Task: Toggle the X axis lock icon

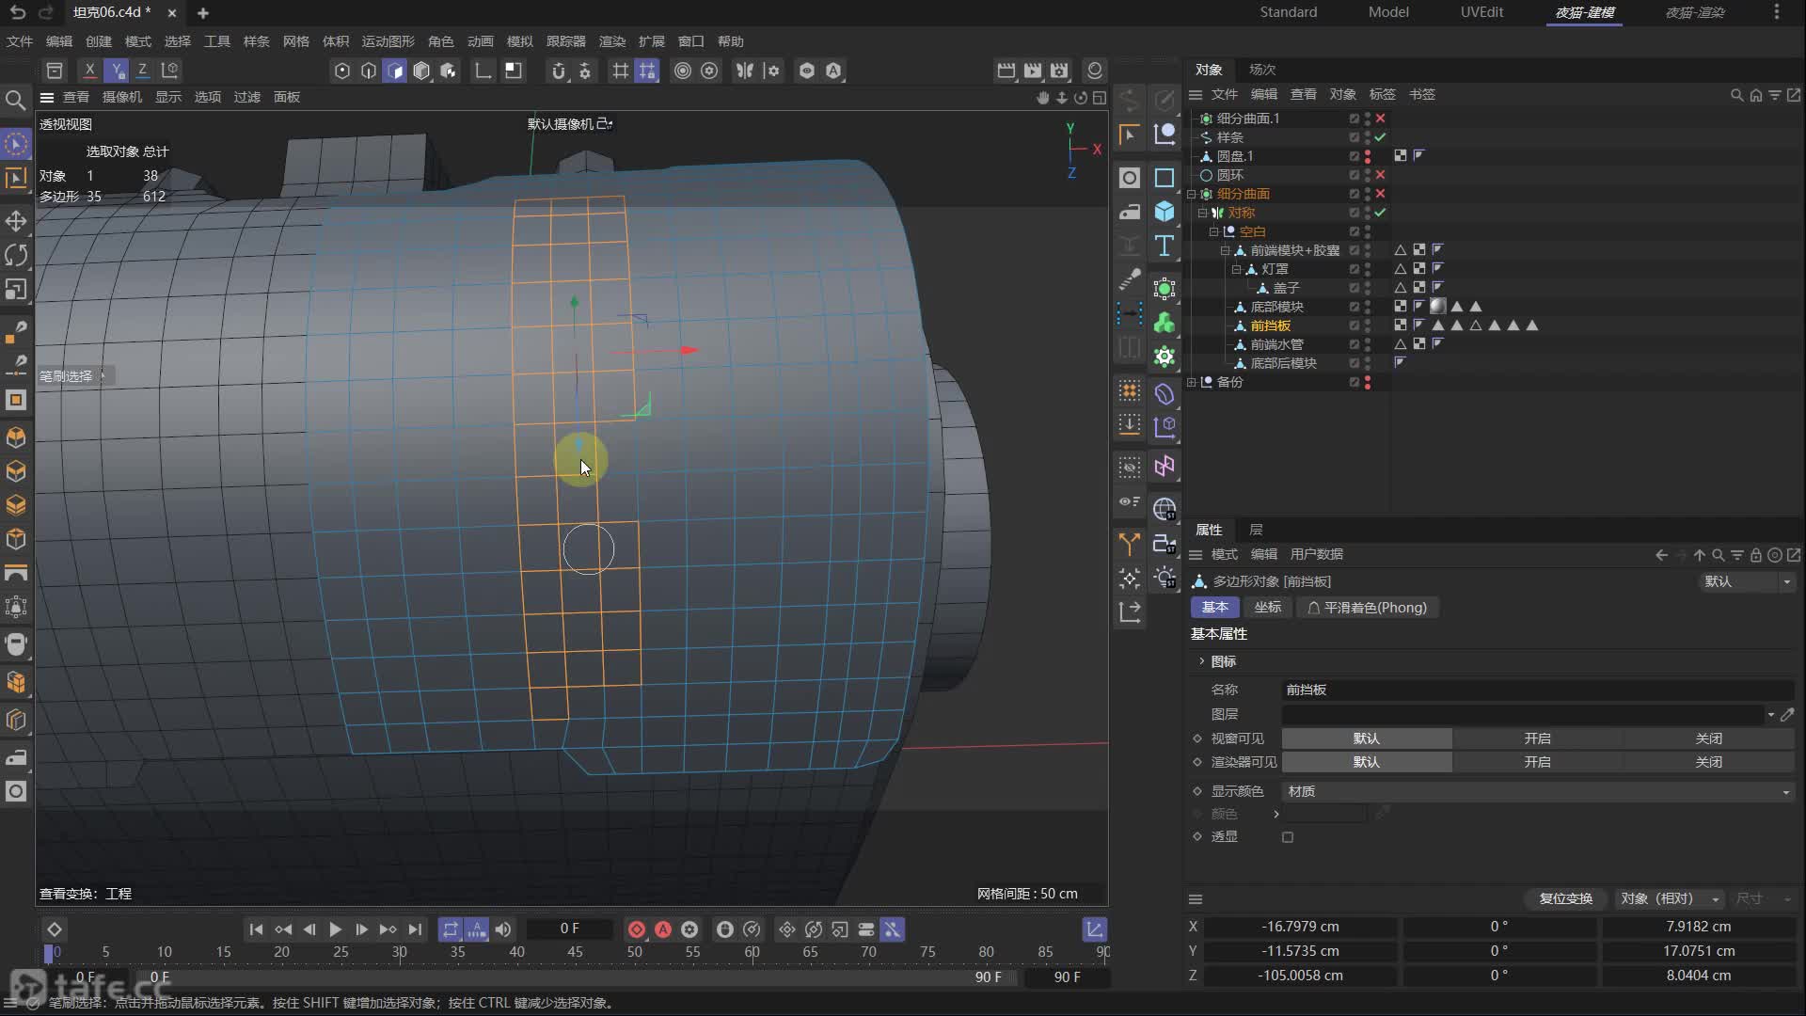Action: pyautogui.click(x=89, y=70)
